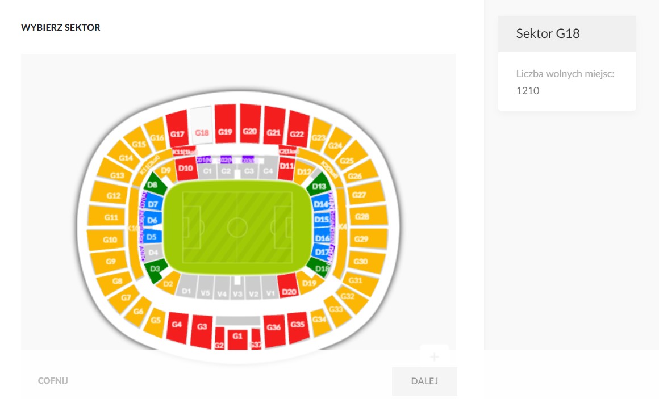This screenshot has width=659, height=399.
Task: Pick gray sector C2 above the pitch
Action: tap(226, 170)
